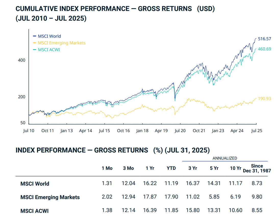The height and width of the screenshot is (223, 274).
Task: Click the blue MSCI World legend swatch
Action: [x=35, y=36]
